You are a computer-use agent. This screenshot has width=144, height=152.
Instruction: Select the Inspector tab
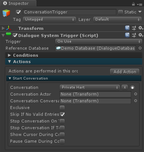pos(18,3)
